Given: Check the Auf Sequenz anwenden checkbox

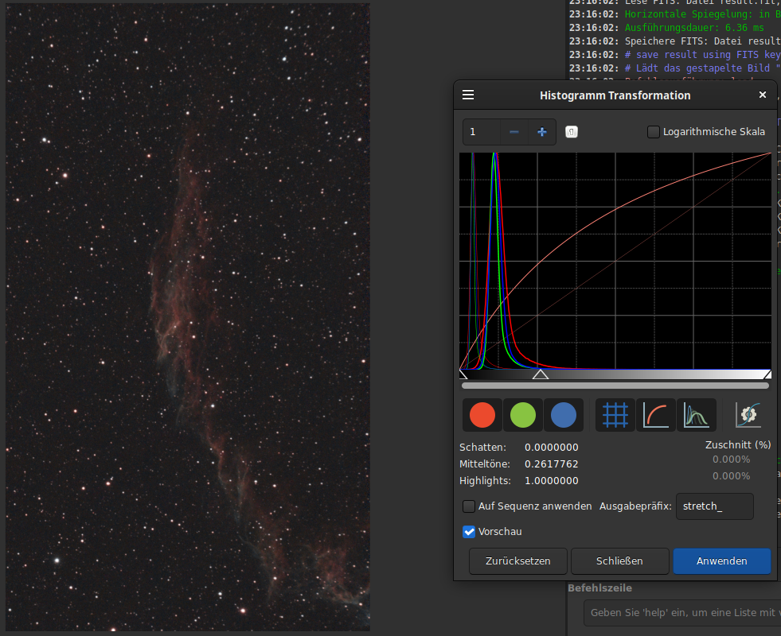Looking at the screenshot, I should pos(469,506).
